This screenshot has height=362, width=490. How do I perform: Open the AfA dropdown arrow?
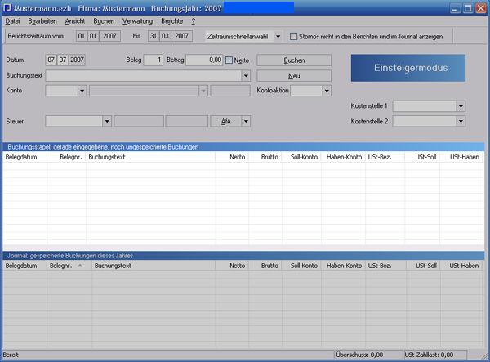[246, 121]
